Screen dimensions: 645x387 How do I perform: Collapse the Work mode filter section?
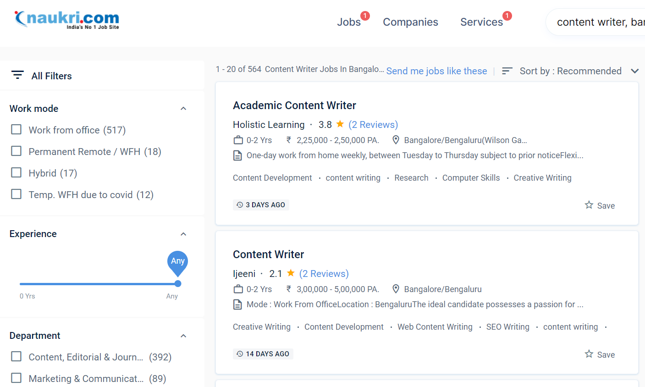183,109
